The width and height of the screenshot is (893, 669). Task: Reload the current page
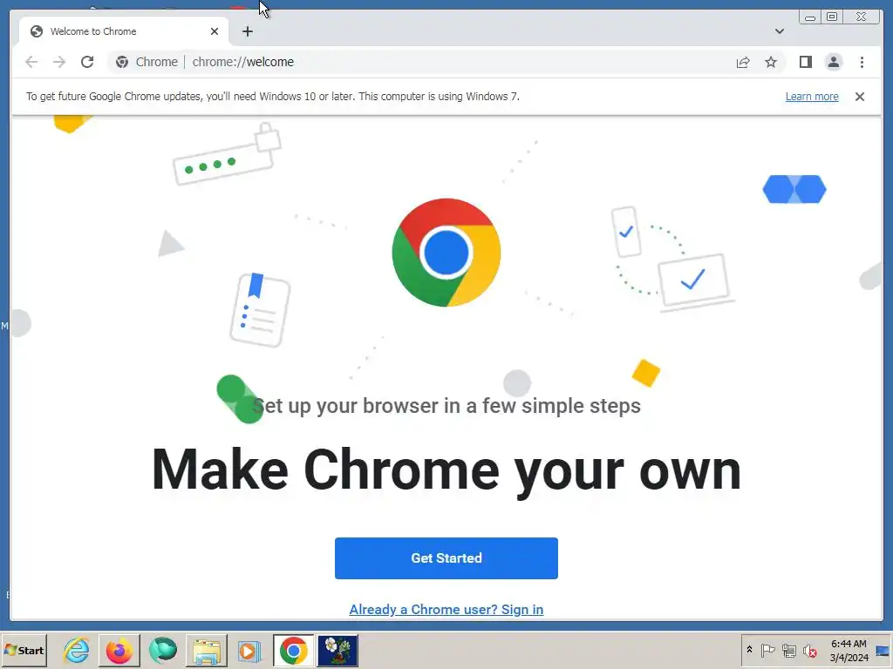coord(87,62)
